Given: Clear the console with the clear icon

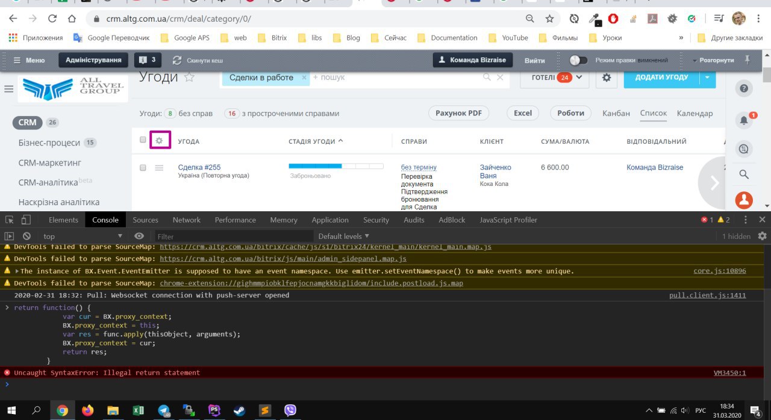Looking at the screenshot, I should [x=27, y=236].
